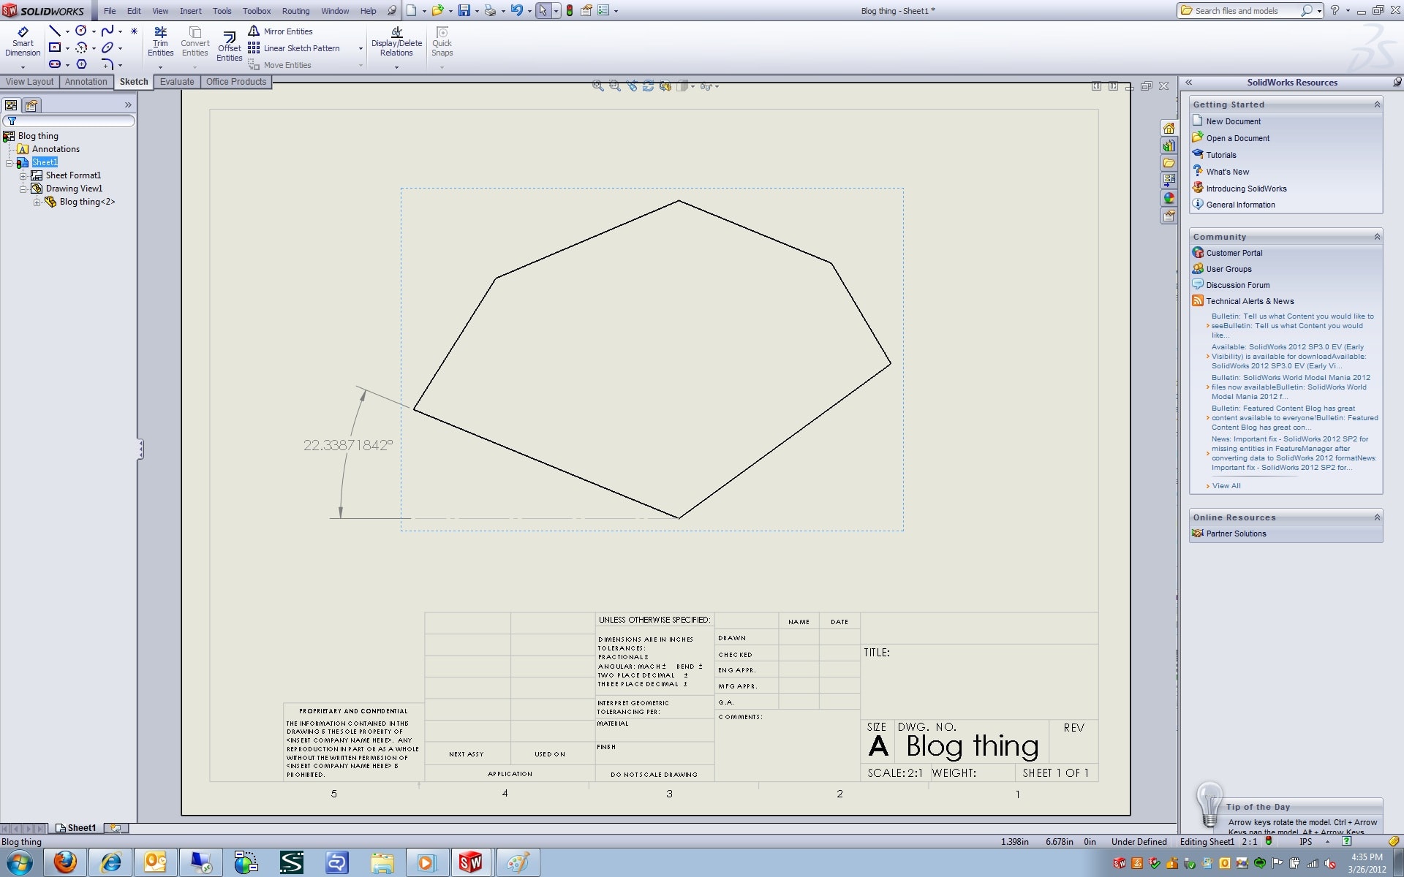Image resolution: width=1404 pixels, height=877 pixels.
Task: Expand the FeatureManager panel chevron
Action: pos(128,105)
